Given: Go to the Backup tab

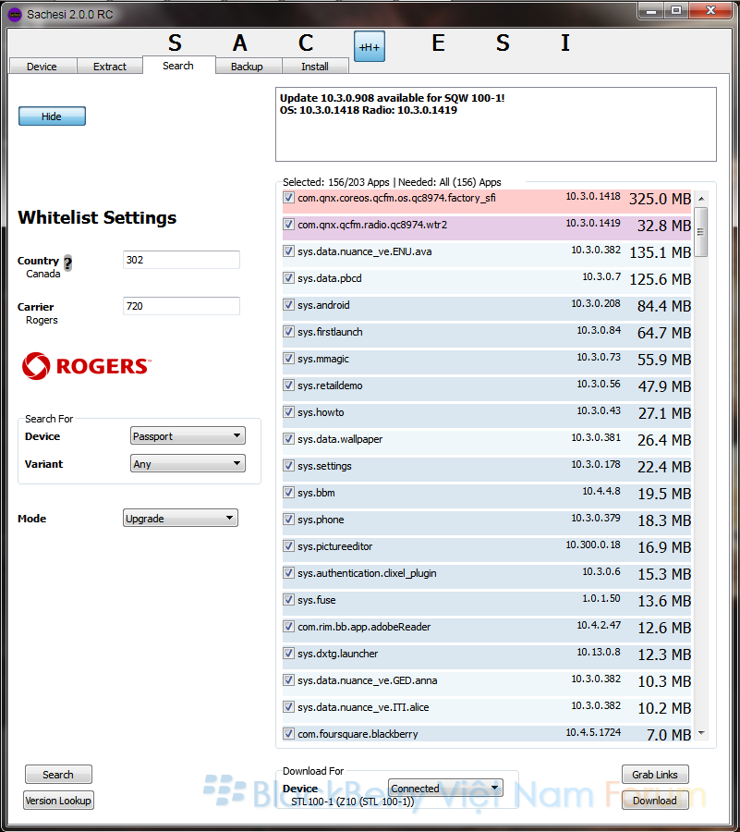Looking at the screenshot, I should (x=247, y=67).
